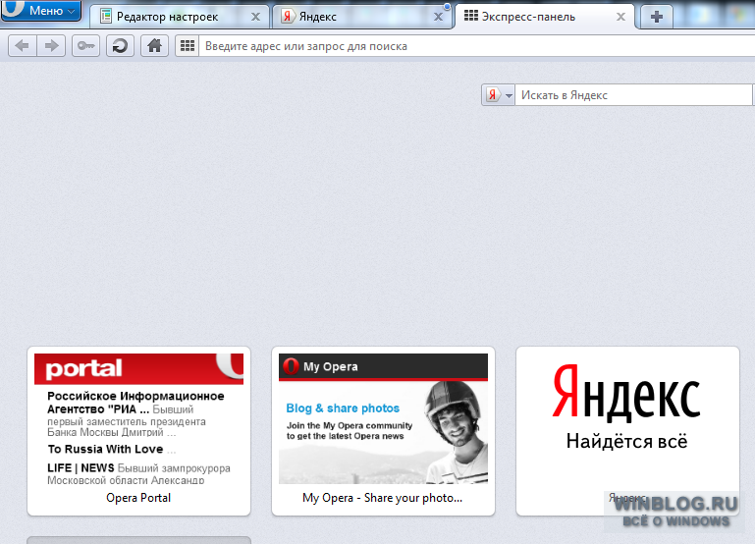Open the Opera Меню button
Image resolution: width=755 pixels, height=544 pixels.
tap(41, 10)
